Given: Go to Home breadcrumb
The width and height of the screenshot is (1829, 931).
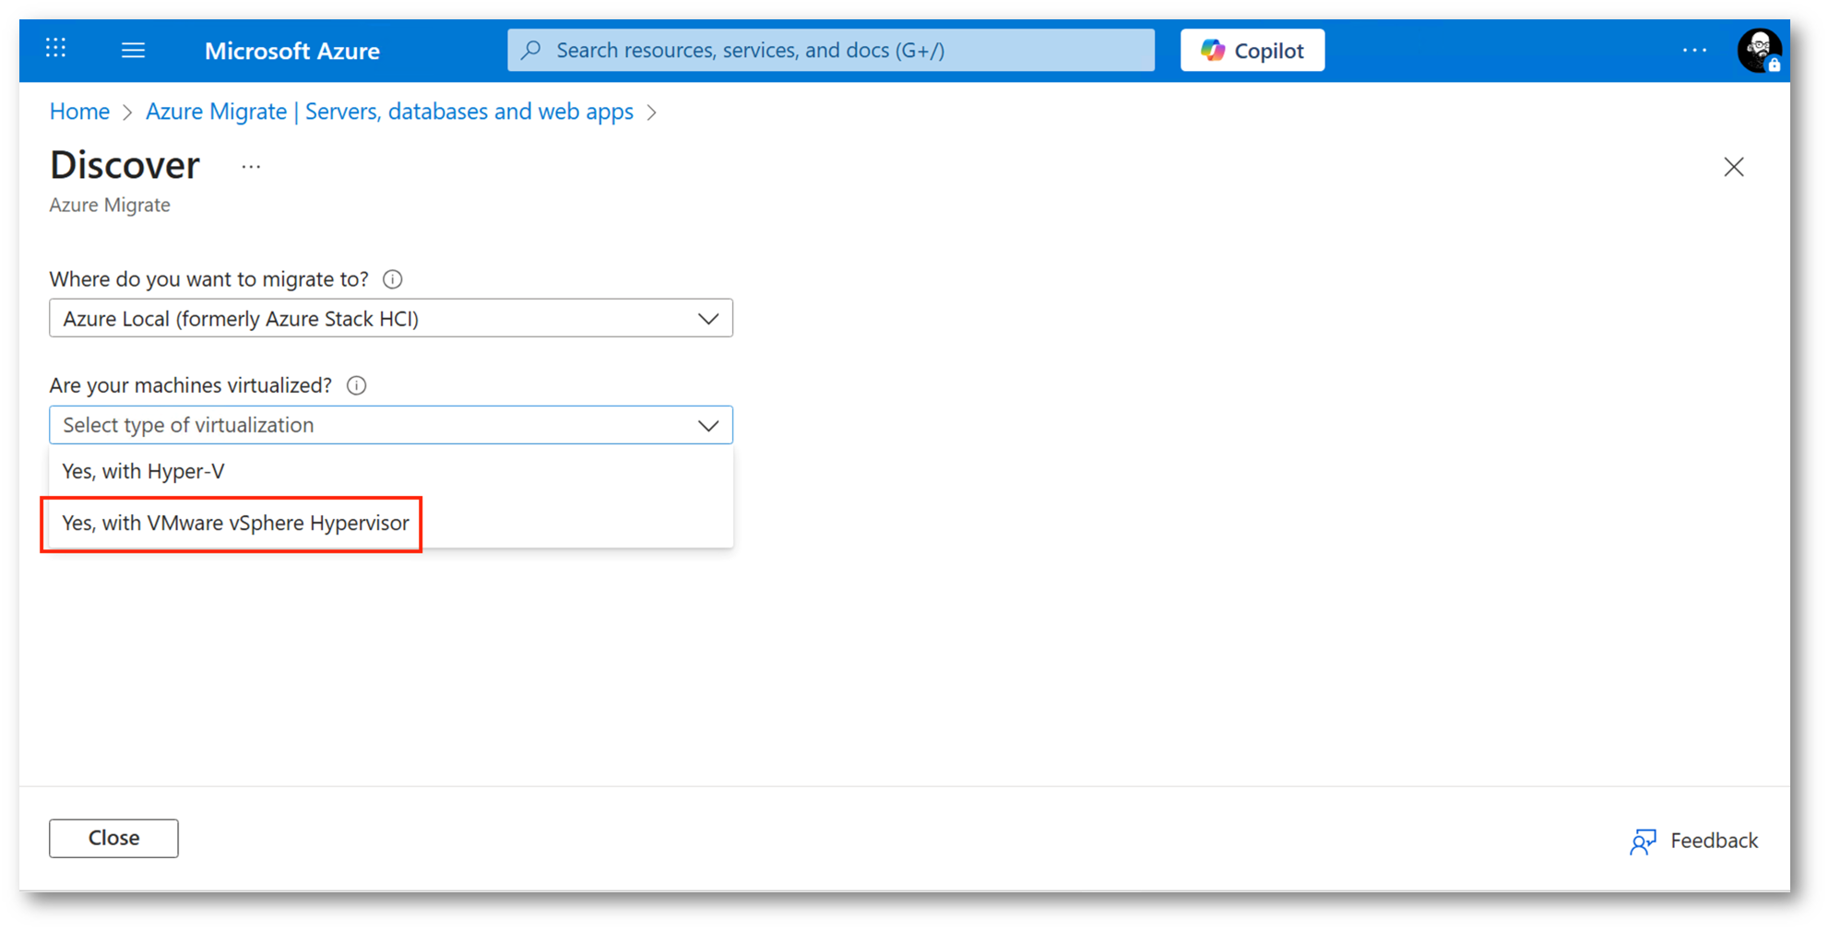Looking at the screenshot, I should pos(79,112).
